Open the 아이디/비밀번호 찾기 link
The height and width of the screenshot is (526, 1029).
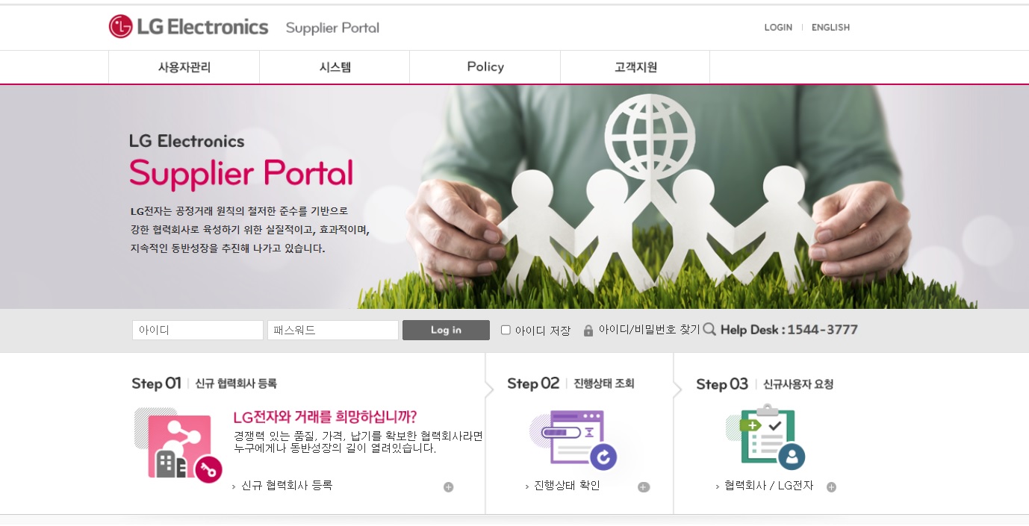[649, 330]
